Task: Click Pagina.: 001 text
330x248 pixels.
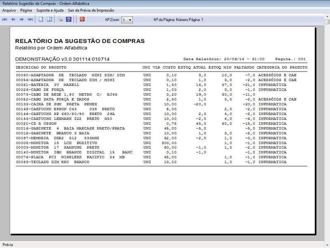Action: click(290, 59)
